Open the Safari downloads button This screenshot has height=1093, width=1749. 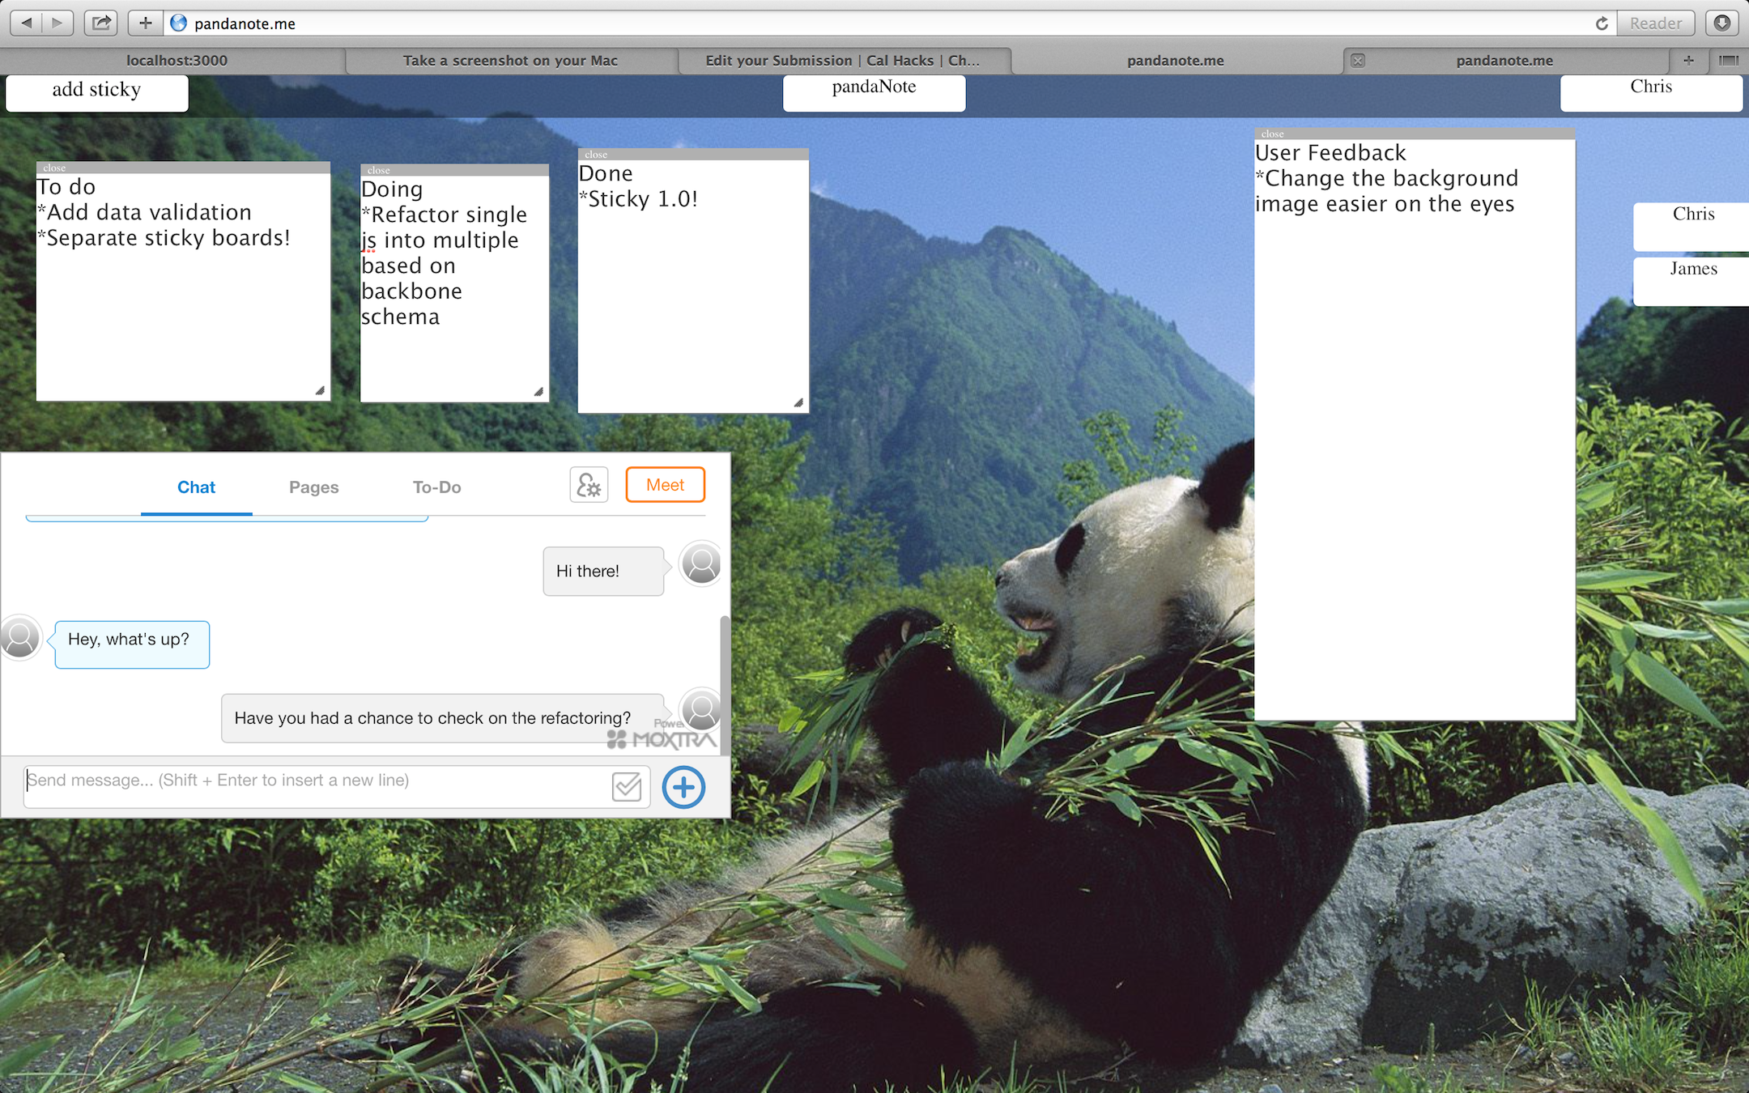pos(1722,23)
